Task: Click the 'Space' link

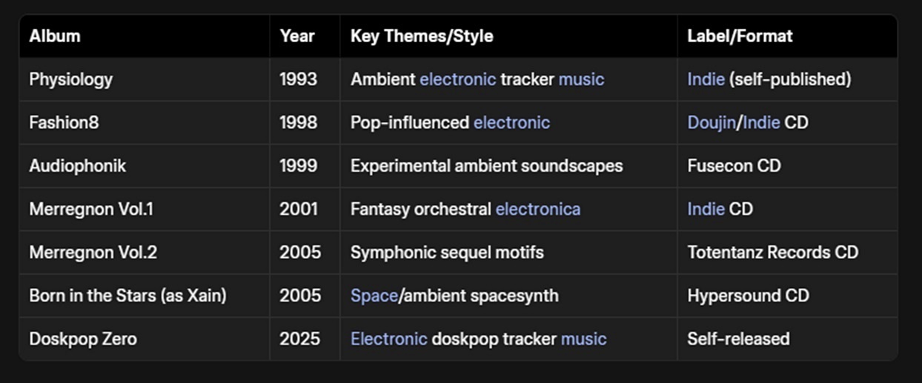Action: [374, 296]
